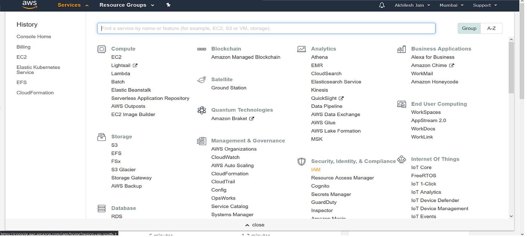Screen dimensions: 527x237
Task: Open the S3 service under Storage
Action: click(114, 145)
